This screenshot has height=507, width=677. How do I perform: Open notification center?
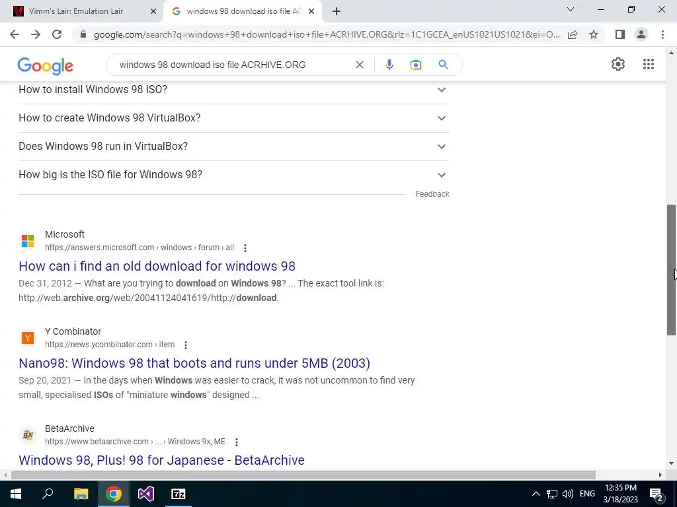coord(656,494)
